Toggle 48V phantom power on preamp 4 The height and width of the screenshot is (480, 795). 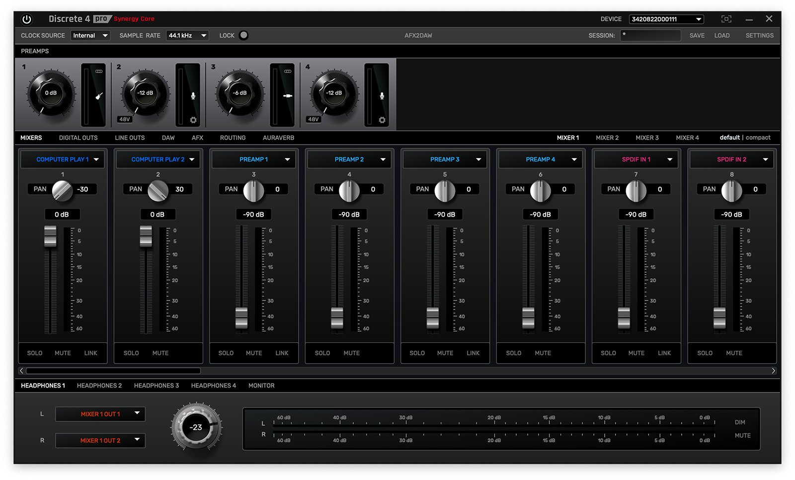pos(314,119)
